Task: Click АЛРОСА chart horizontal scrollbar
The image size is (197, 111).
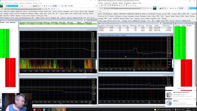Action: [x=135, y=72]
